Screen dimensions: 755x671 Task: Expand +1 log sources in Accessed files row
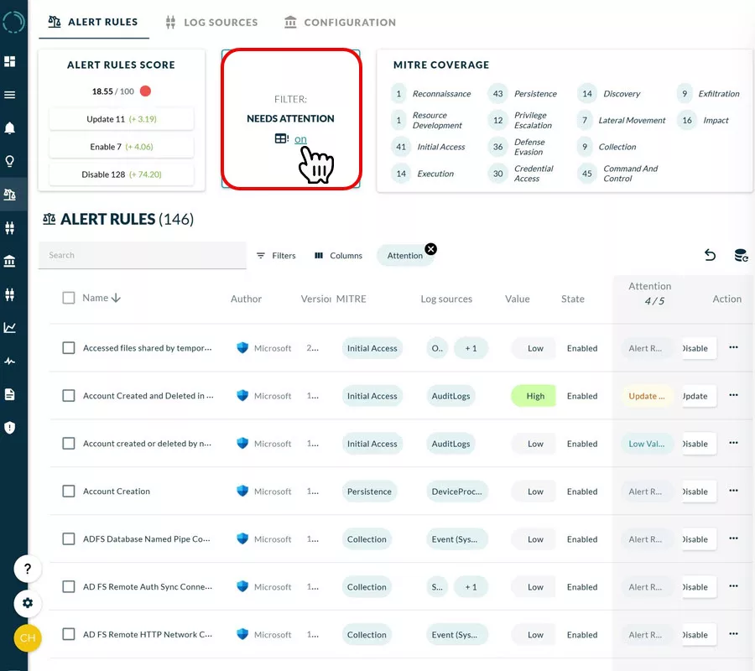[x=471, y=348]
